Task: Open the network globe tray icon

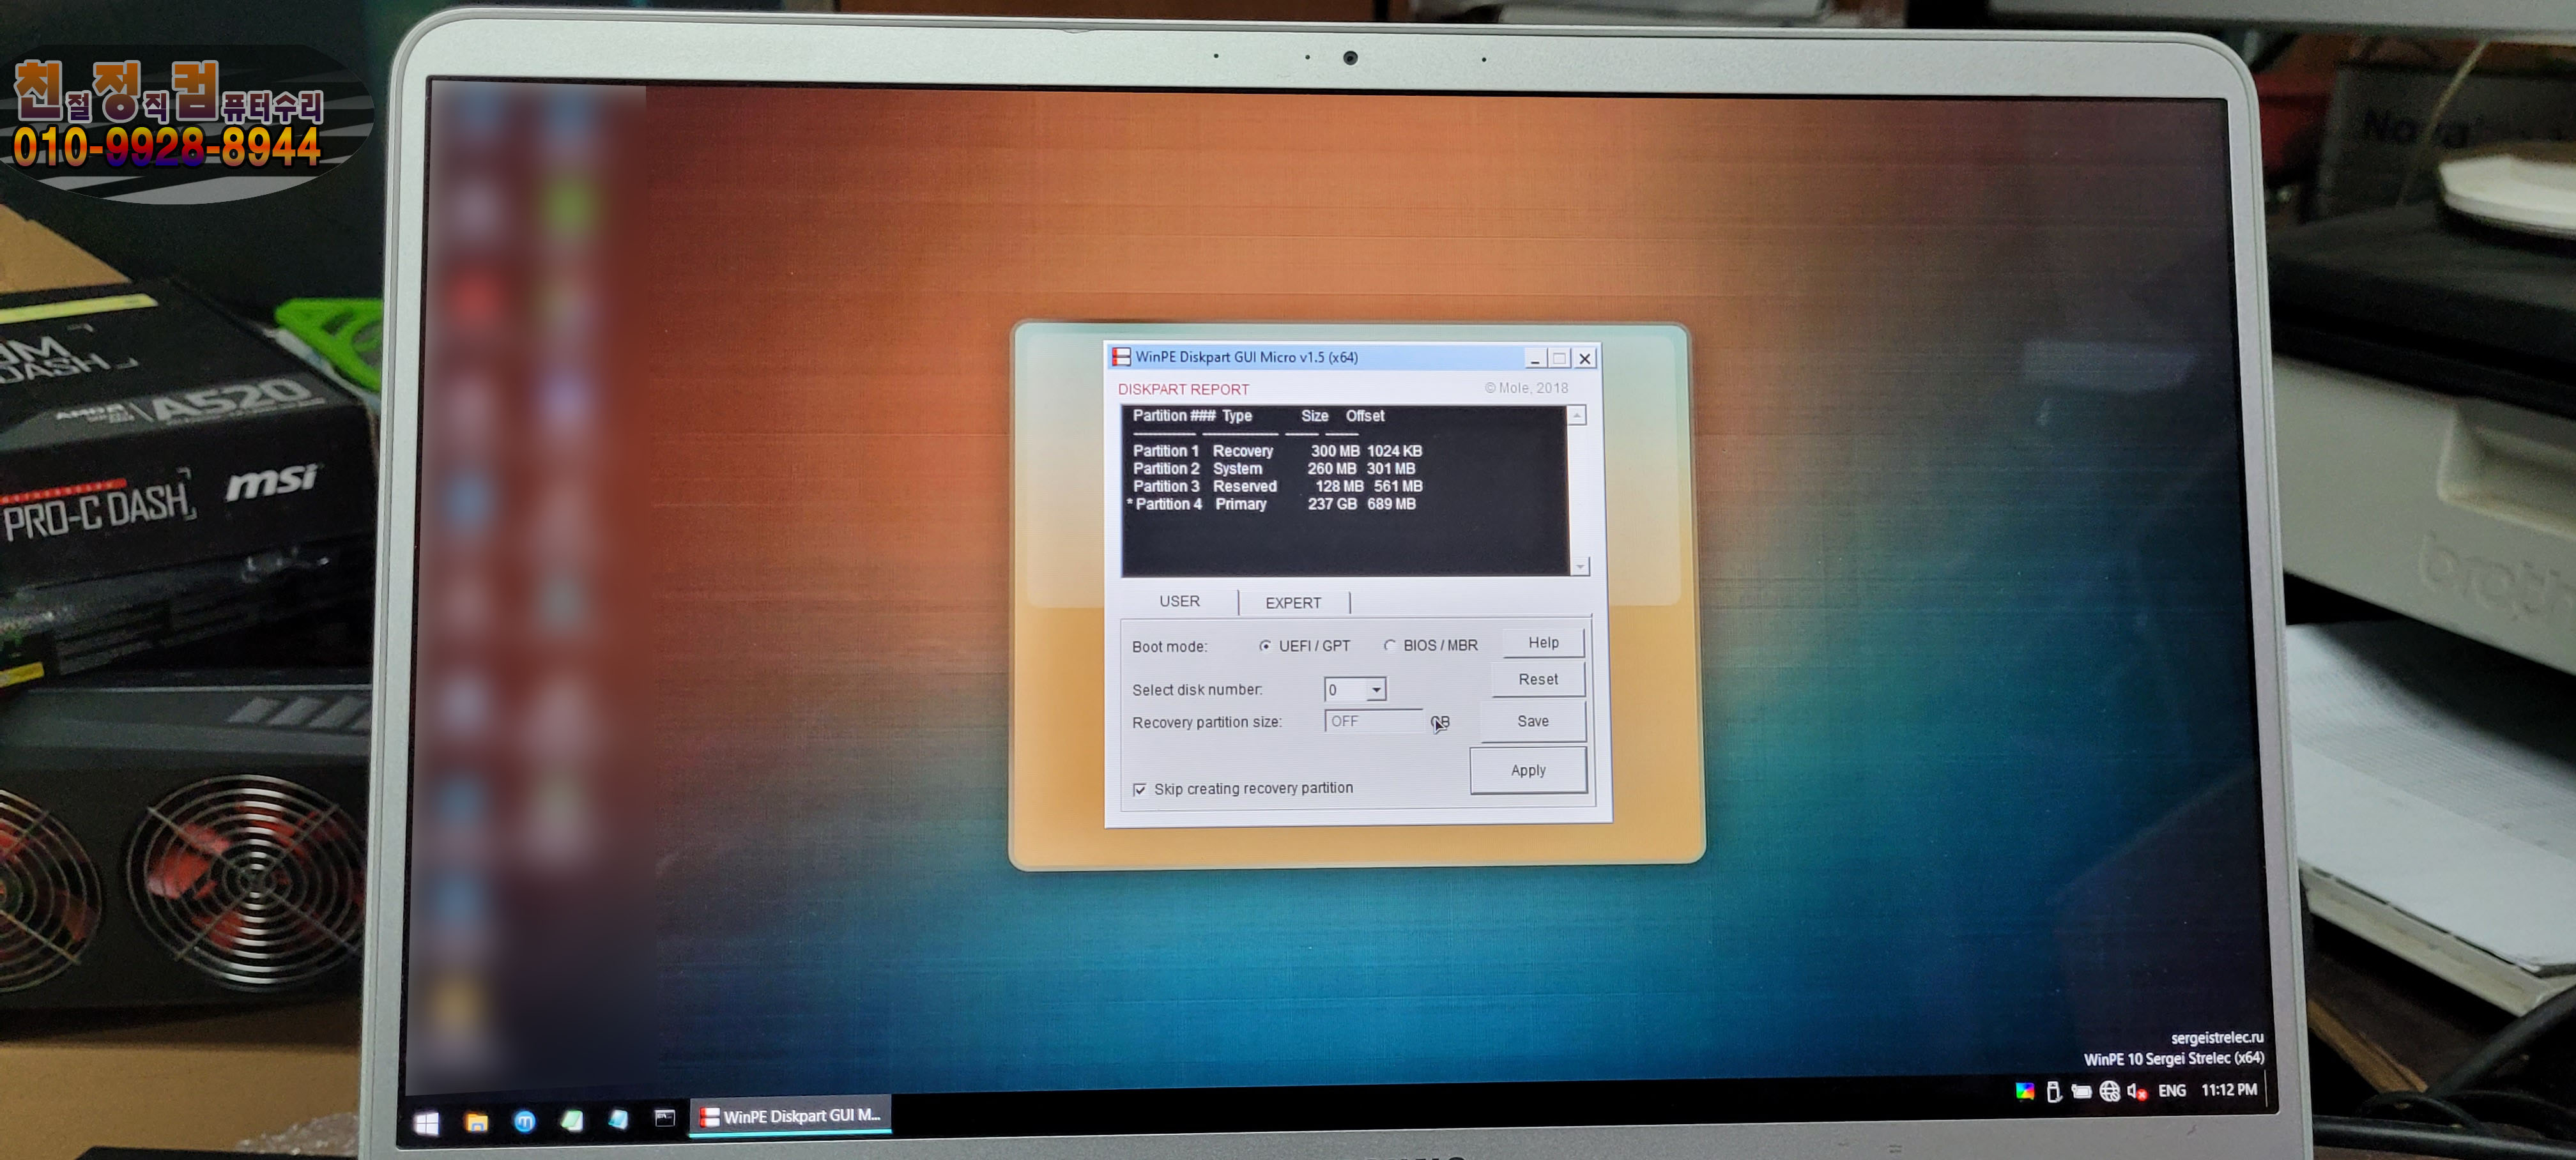Action: (2109, 1091)
